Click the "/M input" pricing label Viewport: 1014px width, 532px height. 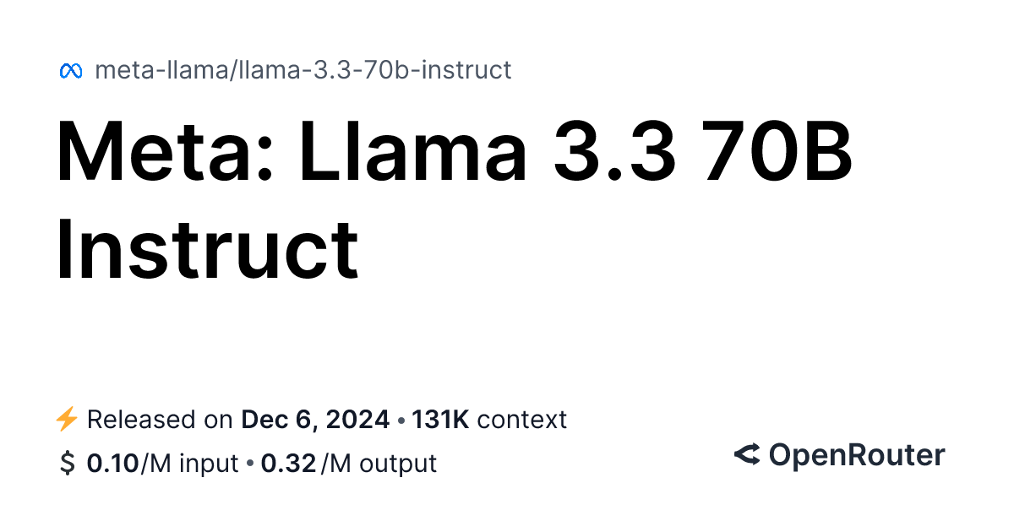pyautogui.click(x=189, y=464)
